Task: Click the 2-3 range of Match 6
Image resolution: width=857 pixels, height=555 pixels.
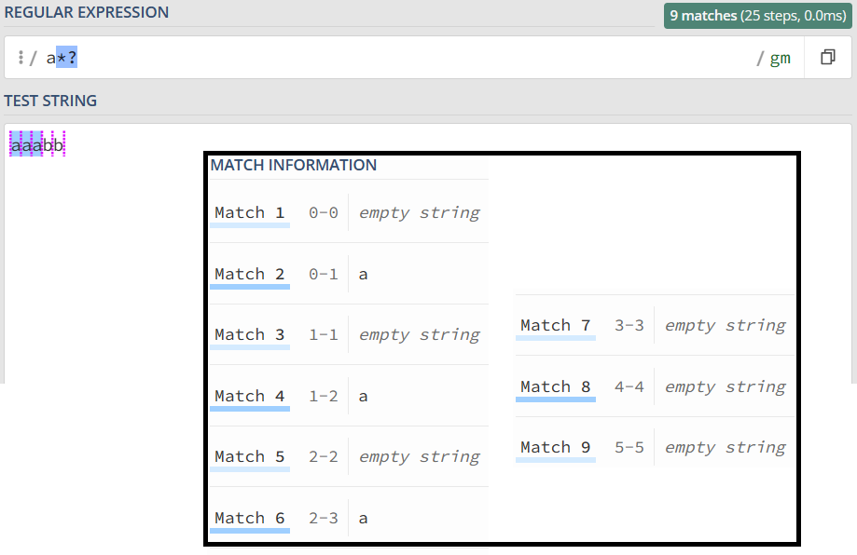Action: coord(324,518)
